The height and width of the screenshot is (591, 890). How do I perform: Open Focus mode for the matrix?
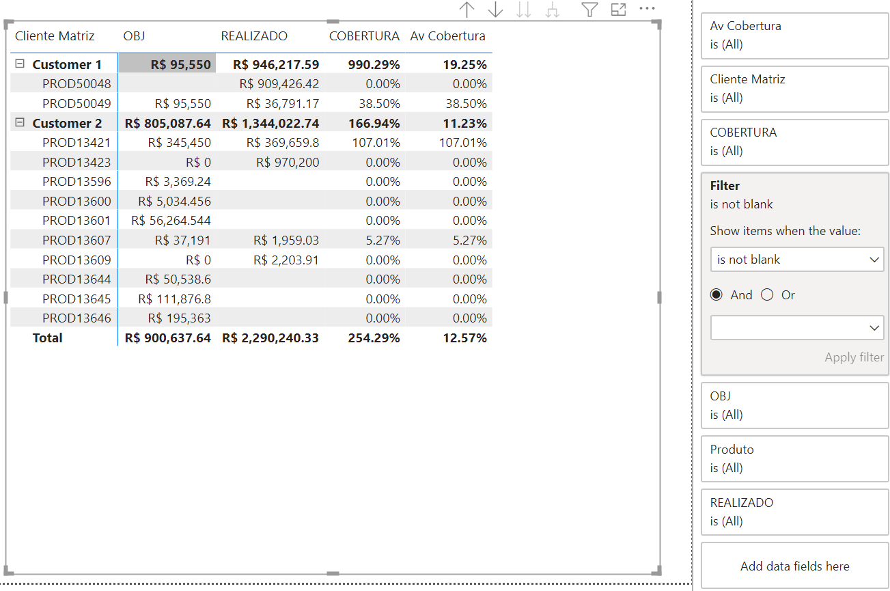pyautogui.click(x=618, y=10)
